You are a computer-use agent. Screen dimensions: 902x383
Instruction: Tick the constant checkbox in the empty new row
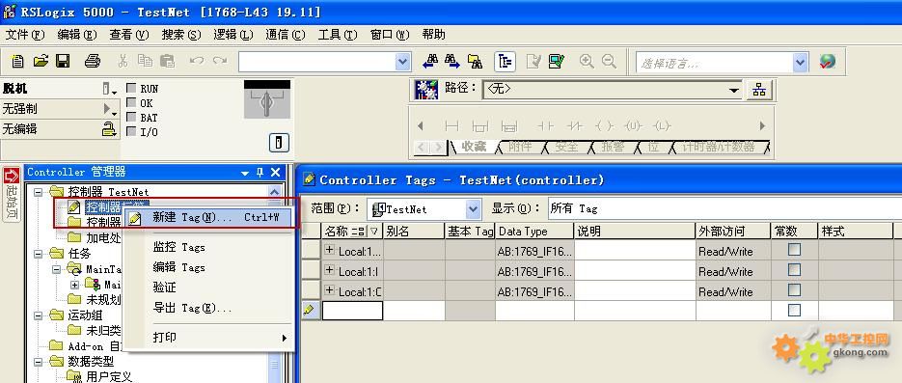tap(794, 310)
